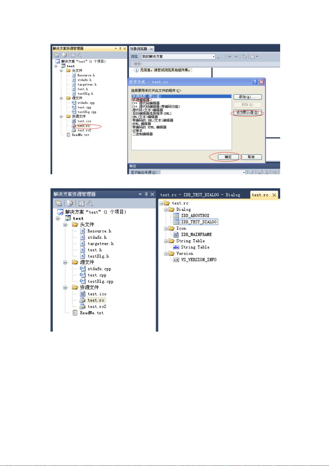Select the test.rc document tab
Screen dimensions: 329x466
[260, 195]
